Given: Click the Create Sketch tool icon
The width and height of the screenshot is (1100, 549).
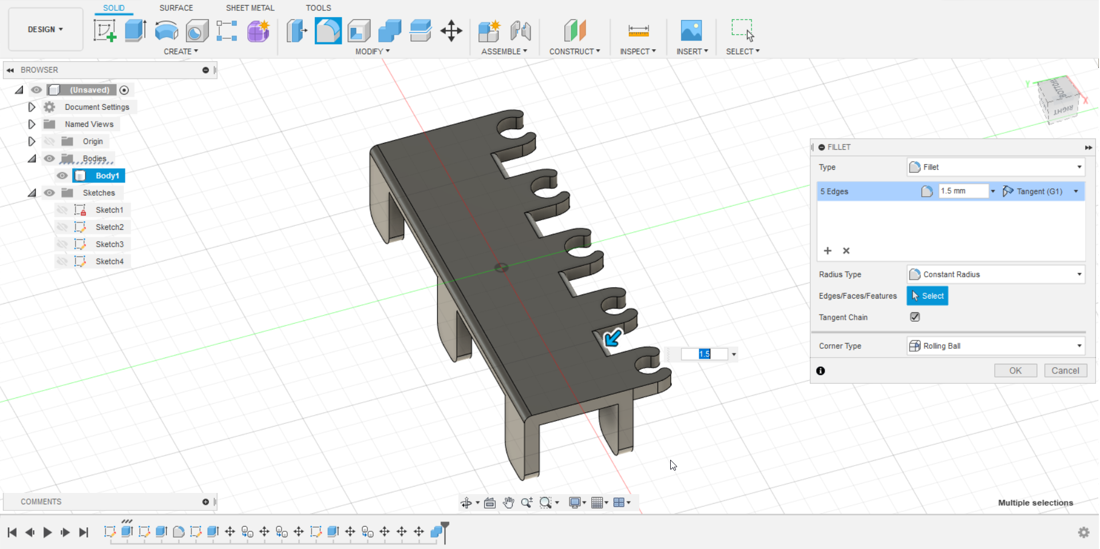Looking at the screenshot, I should 105,30.
